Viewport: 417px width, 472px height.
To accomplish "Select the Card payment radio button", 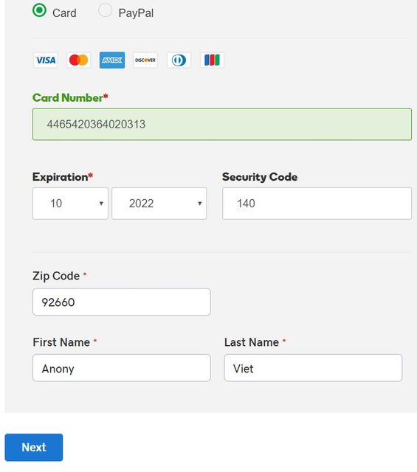I will 39,10.
